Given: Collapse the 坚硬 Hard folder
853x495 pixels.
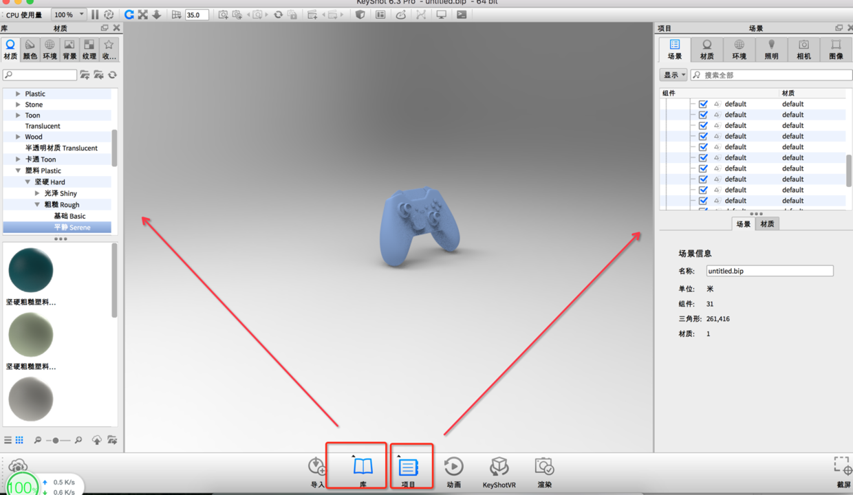Looking at the screenshot, I should [28, 182].
